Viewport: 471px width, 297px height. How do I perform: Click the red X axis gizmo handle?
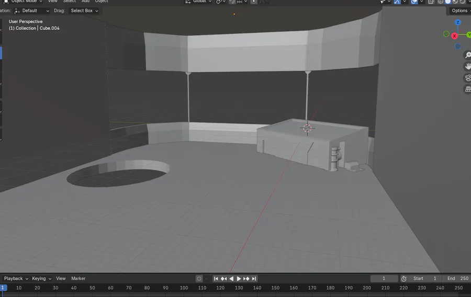tap(454, 36)
